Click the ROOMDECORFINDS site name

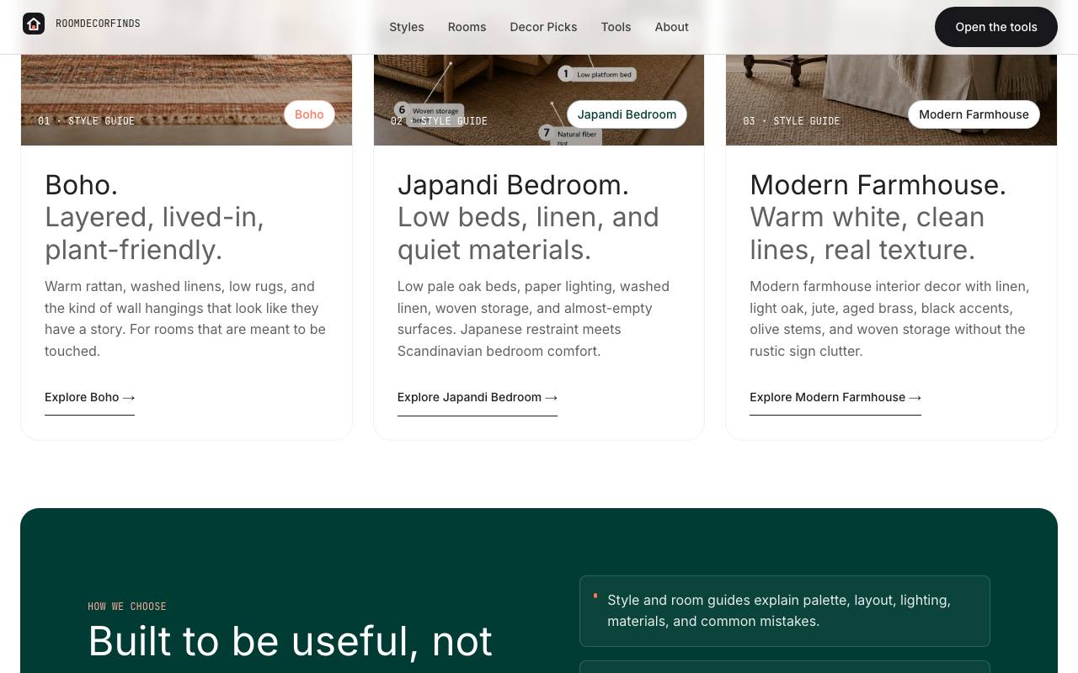click(x=98, y=24)
